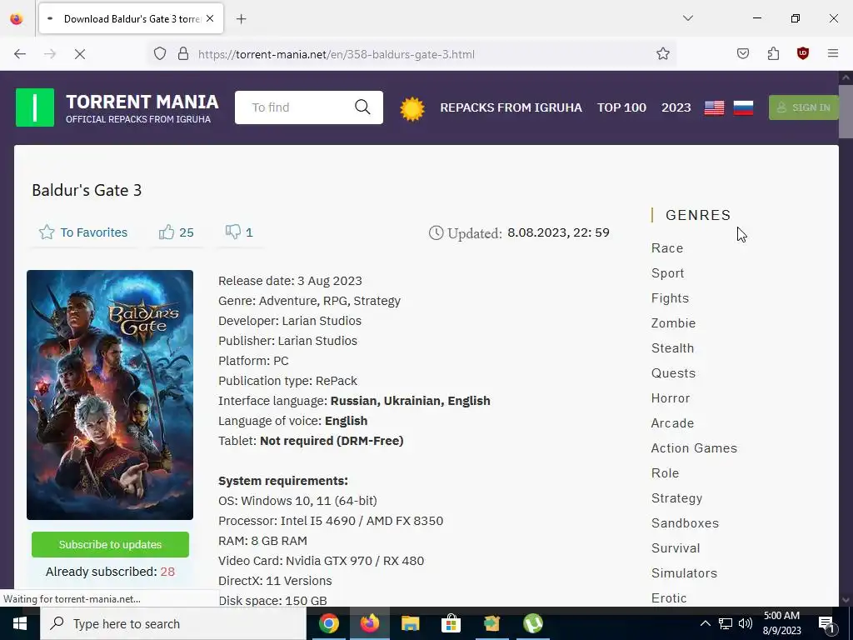Open the Simulators genre link

(x=685, y=573)
